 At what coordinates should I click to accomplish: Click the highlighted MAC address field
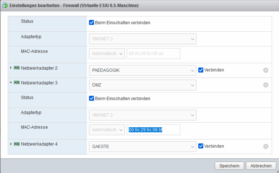154,130
